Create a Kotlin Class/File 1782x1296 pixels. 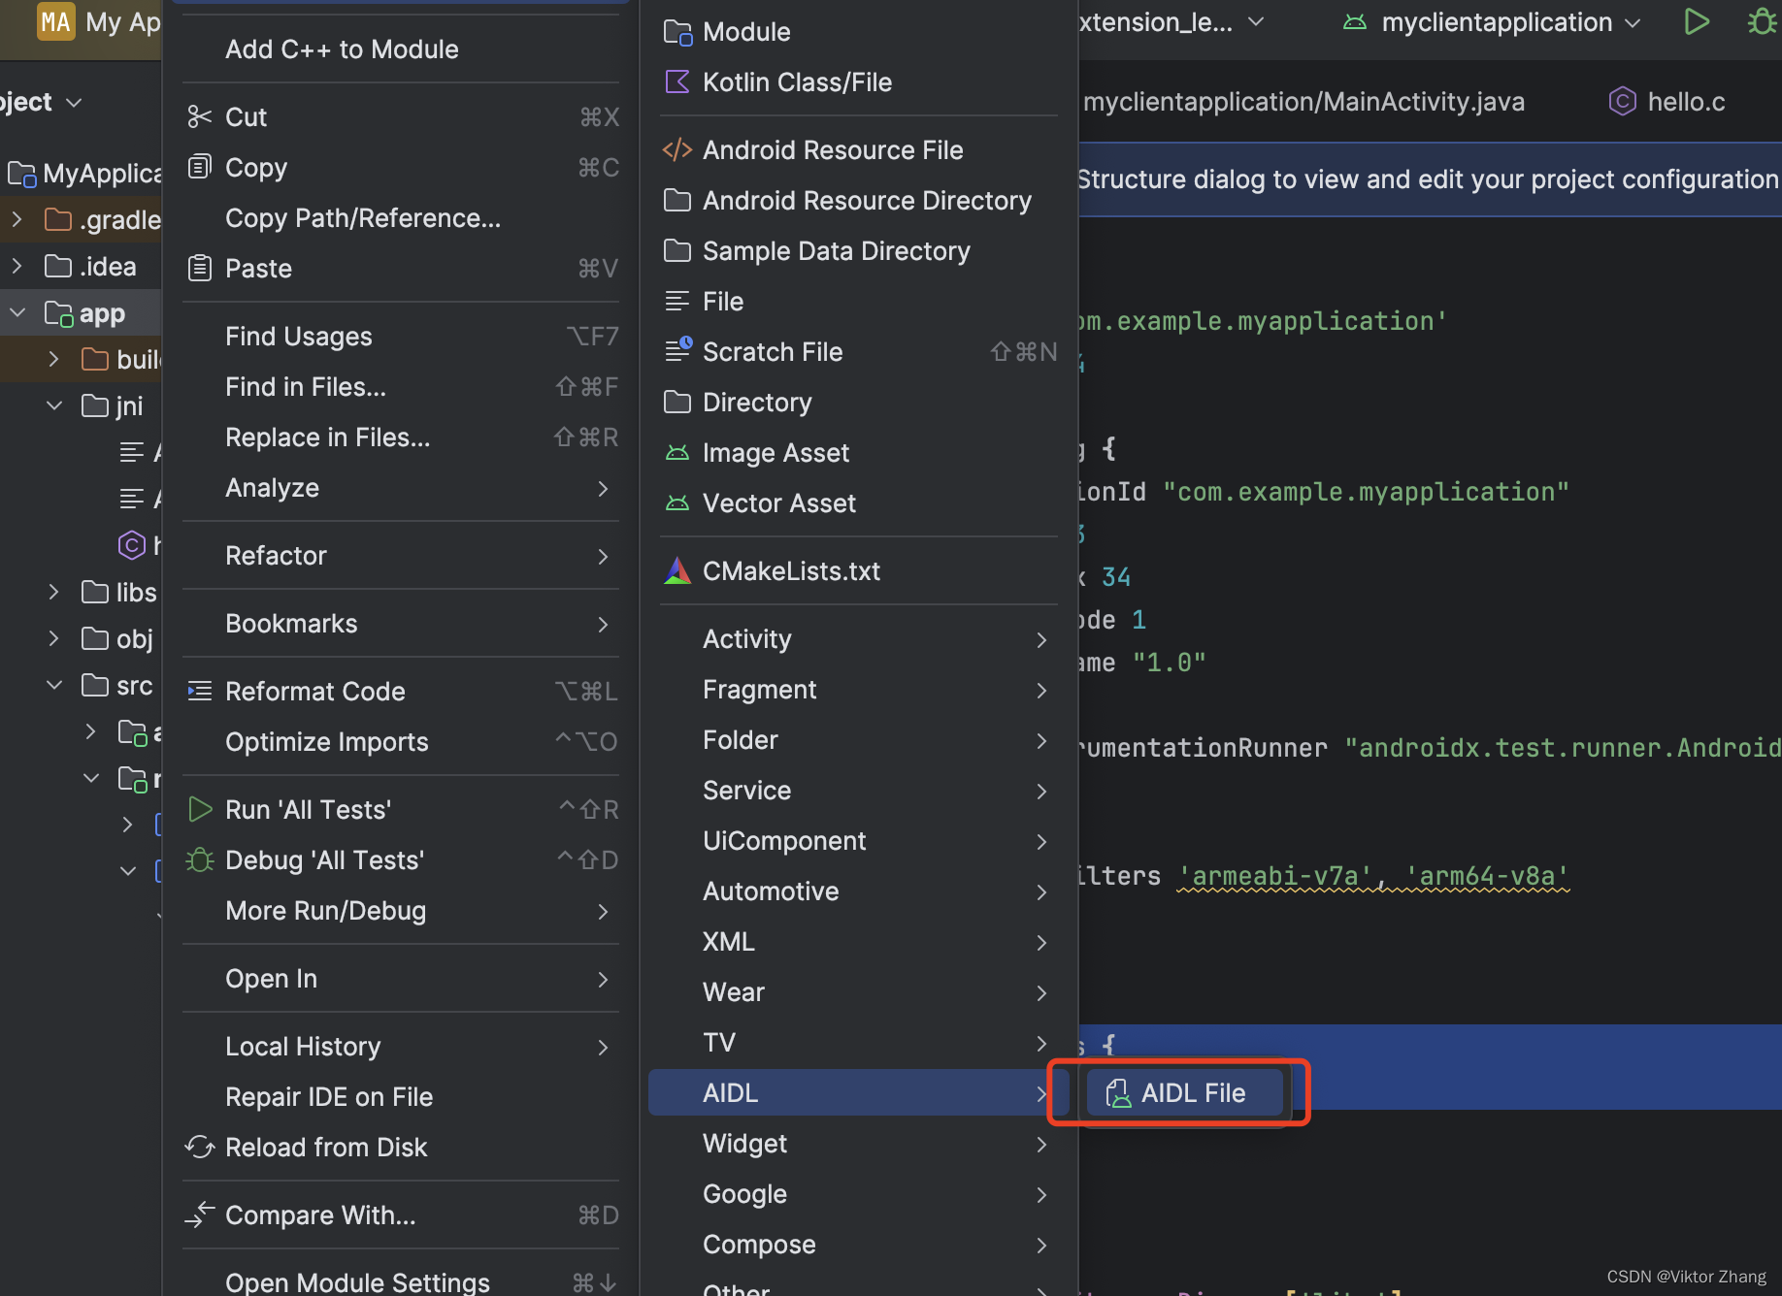coord(796,81)
